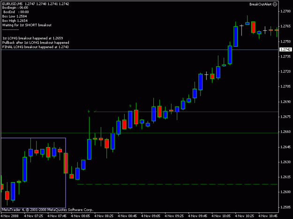Click the '4 Nov 10:05' time axis label
The image size is (293, 219).
click(221, 216)
